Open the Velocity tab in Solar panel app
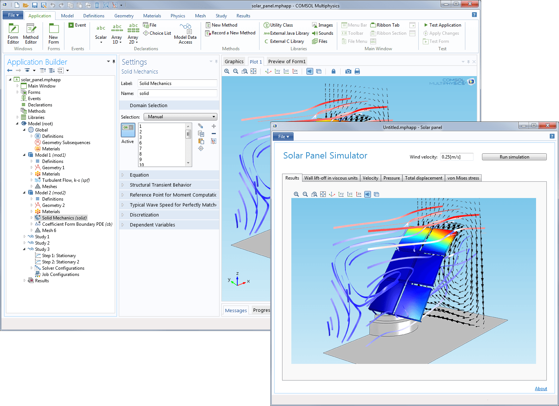559x406 pixels. tap(371, 178)
